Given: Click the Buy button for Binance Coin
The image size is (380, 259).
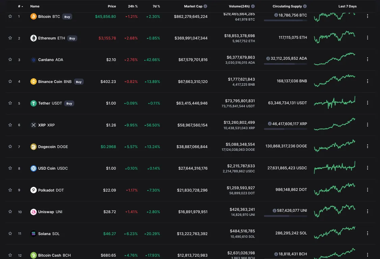Looking at the screenshot, I should (x=79, y=82).
